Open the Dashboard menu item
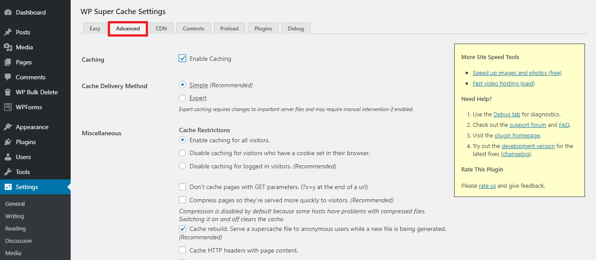 [35, 12]
